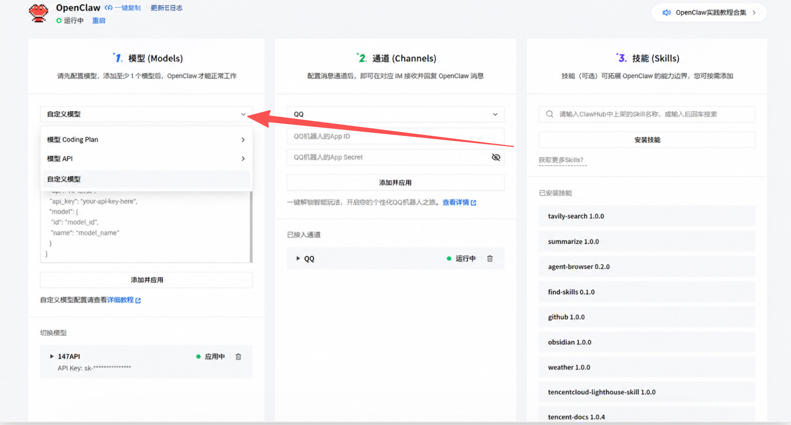Select obsidian 1.0.0 skill
This screenshot has height=425, width=791.
(x=647, y=342)
